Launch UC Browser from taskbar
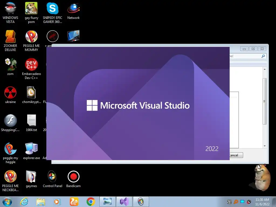276x207 pixels. pos(74,202)
